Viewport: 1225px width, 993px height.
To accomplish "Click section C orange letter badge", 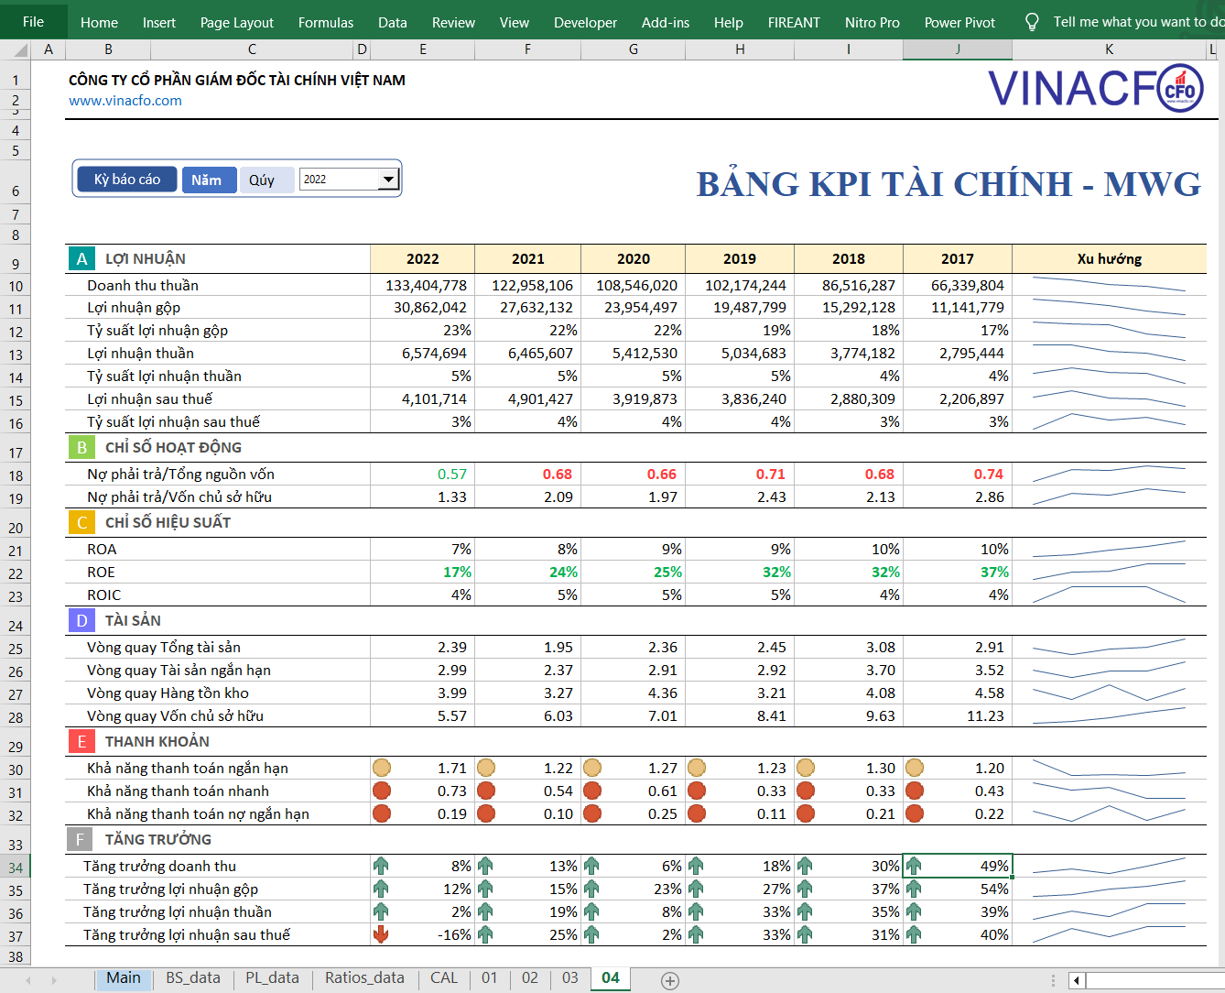I will click(x=81, y=522).
